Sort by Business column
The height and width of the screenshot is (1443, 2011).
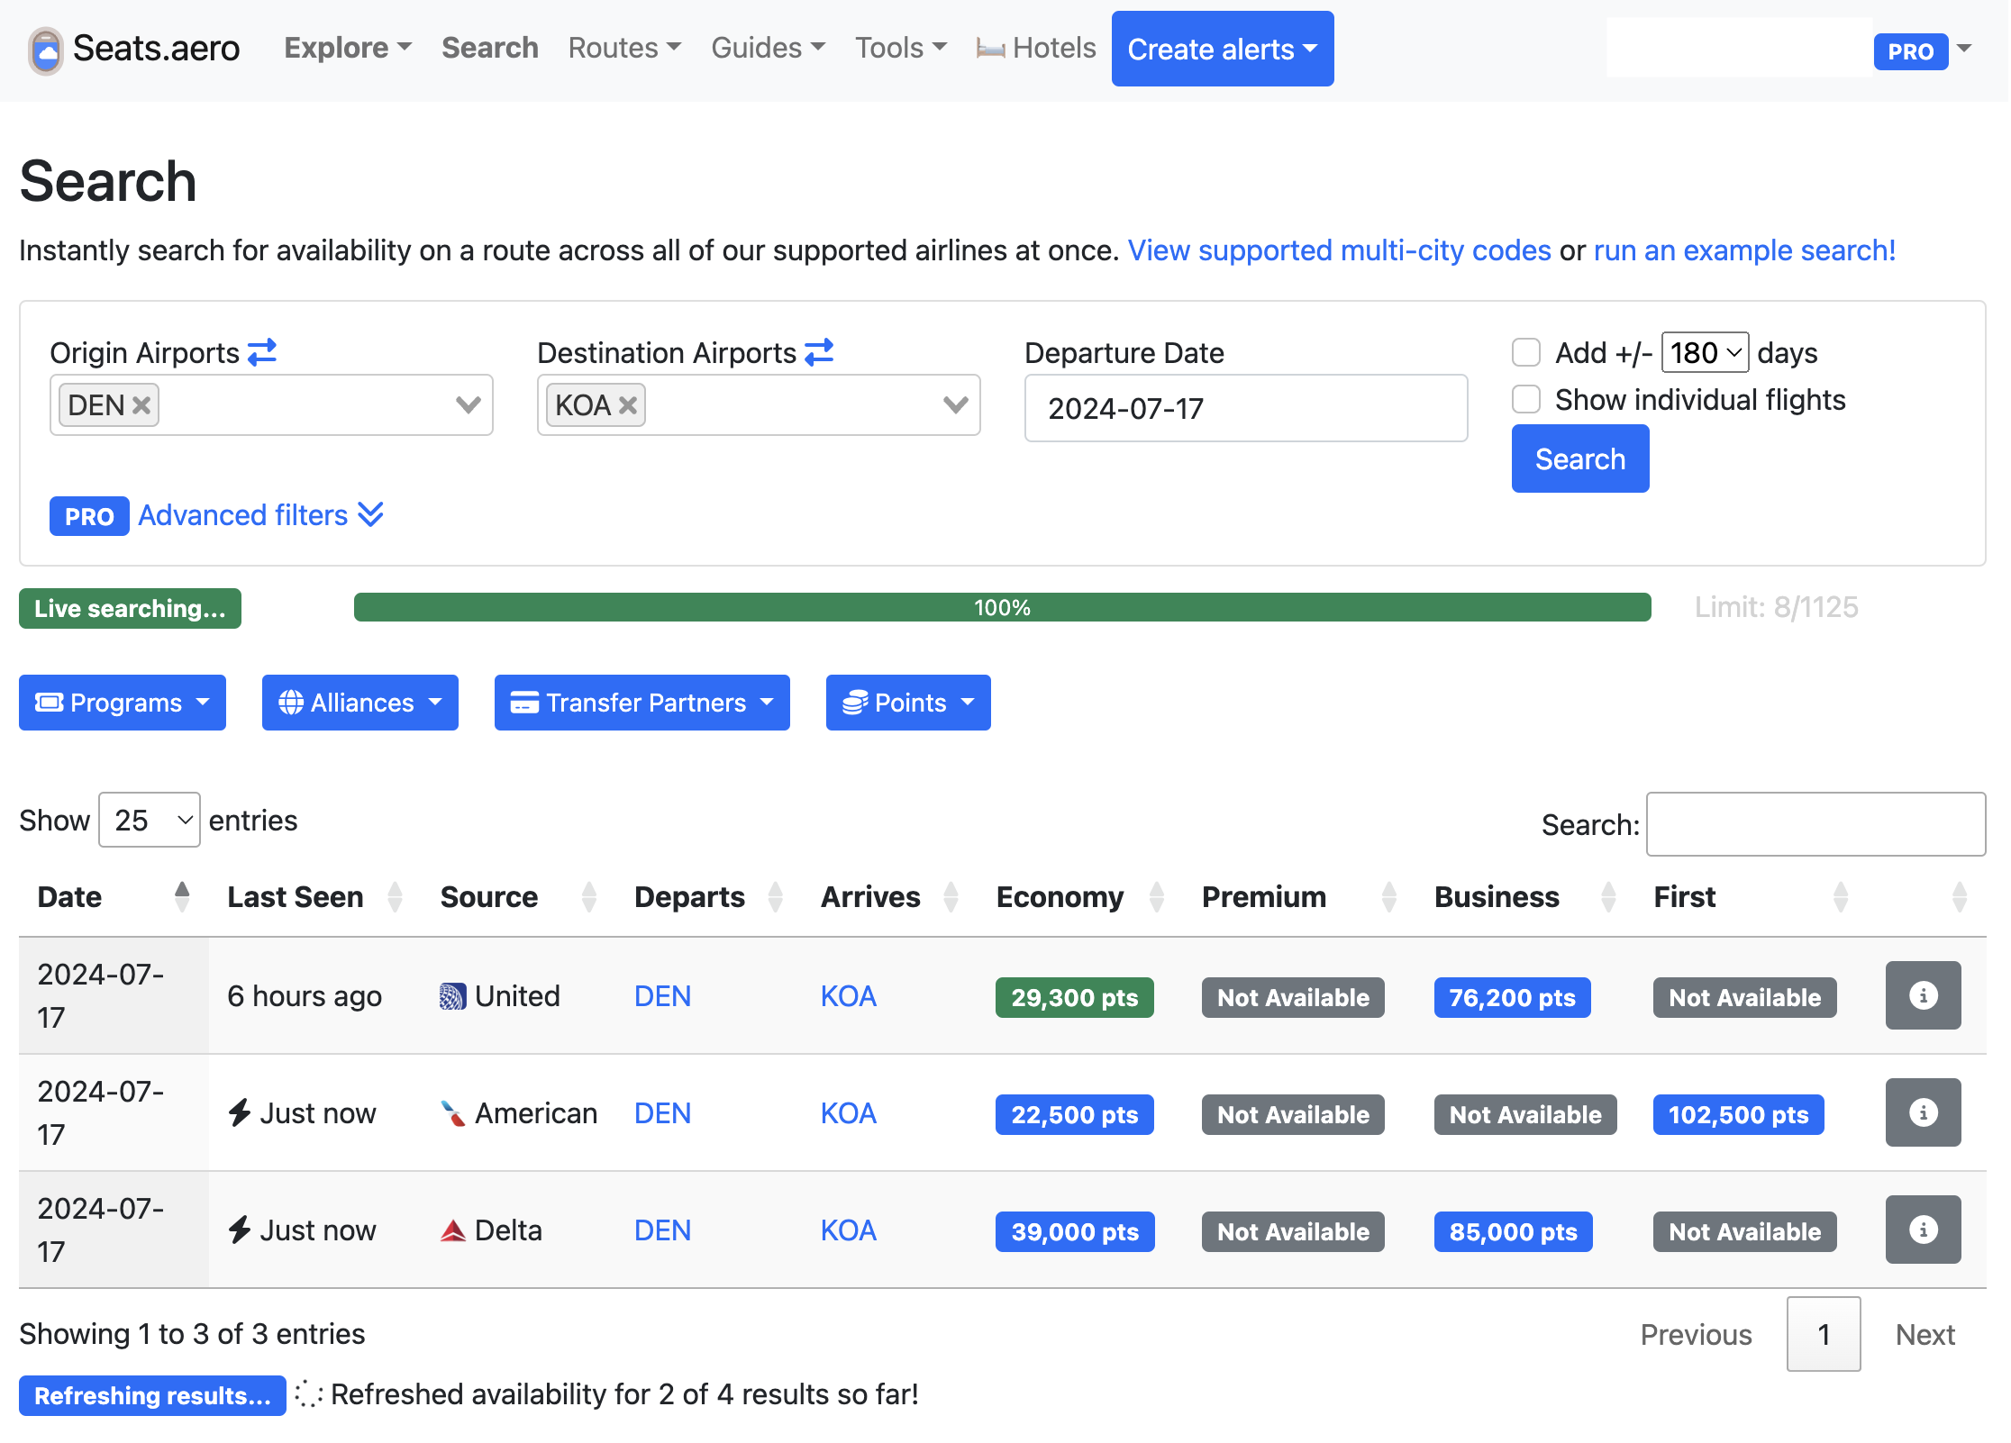coord(1608,897)
